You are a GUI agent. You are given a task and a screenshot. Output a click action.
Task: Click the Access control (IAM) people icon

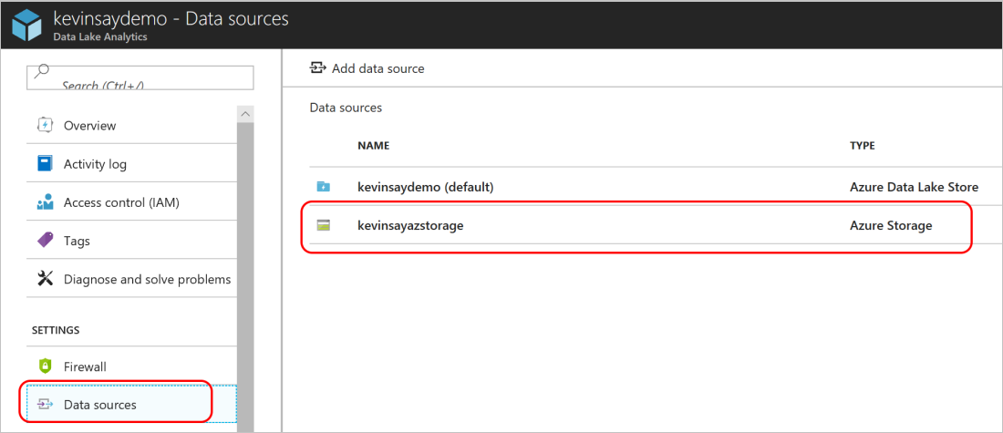coord(45,202)
